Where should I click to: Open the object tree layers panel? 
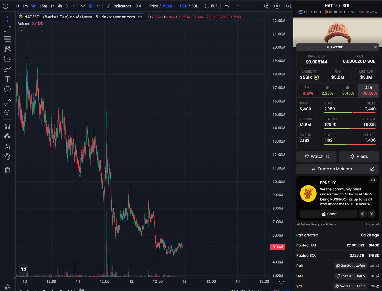coord(7,287)
